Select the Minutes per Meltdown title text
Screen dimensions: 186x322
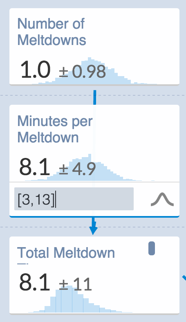[55, 129]
